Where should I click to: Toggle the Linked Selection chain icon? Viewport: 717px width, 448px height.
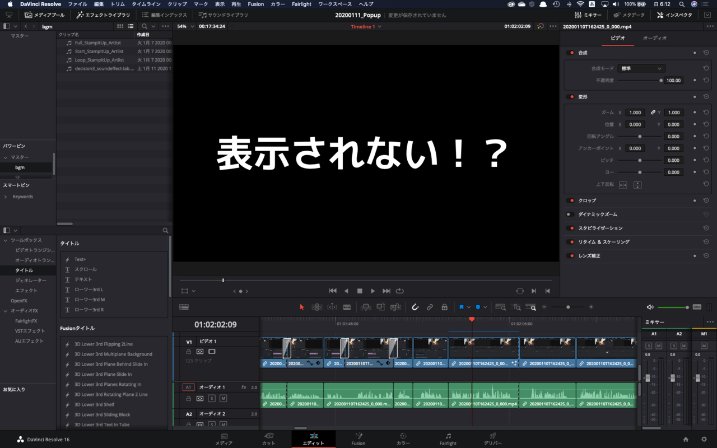pyautogui.click(x=430, y=307)
